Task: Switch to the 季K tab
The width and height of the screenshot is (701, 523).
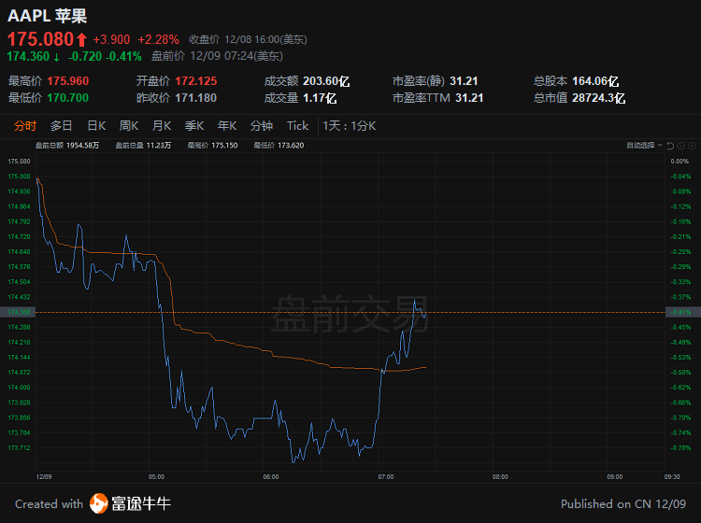Action: pos(194,126)
